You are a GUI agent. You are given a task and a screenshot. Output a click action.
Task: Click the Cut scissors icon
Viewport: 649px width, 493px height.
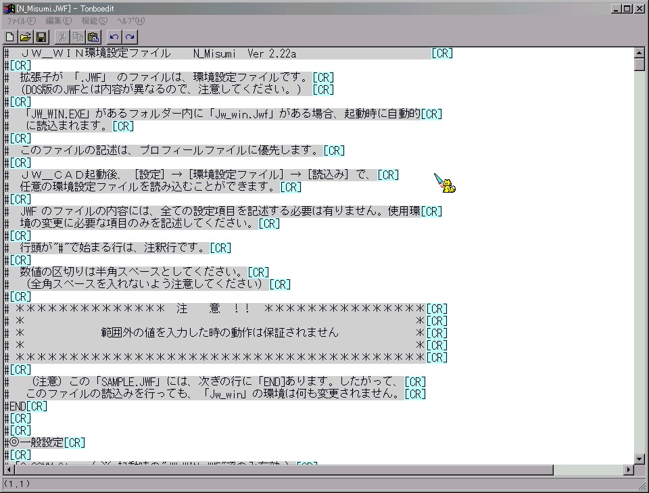pos(62,37)
